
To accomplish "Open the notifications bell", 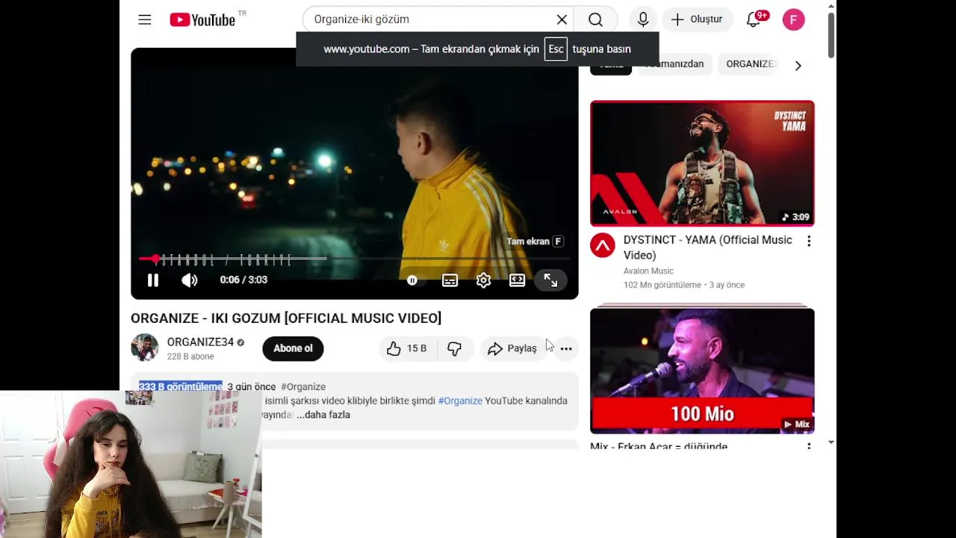I will [754, 19].
